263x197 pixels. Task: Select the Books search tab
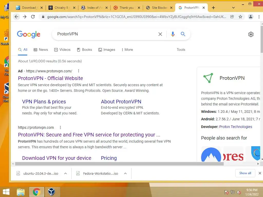click(x=84, y=50)
